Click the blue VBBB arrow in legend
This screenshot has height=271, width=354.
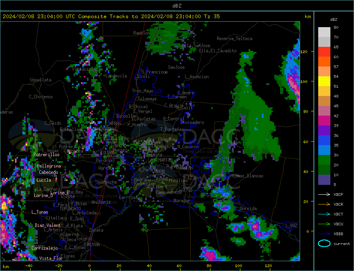[324, 234]
